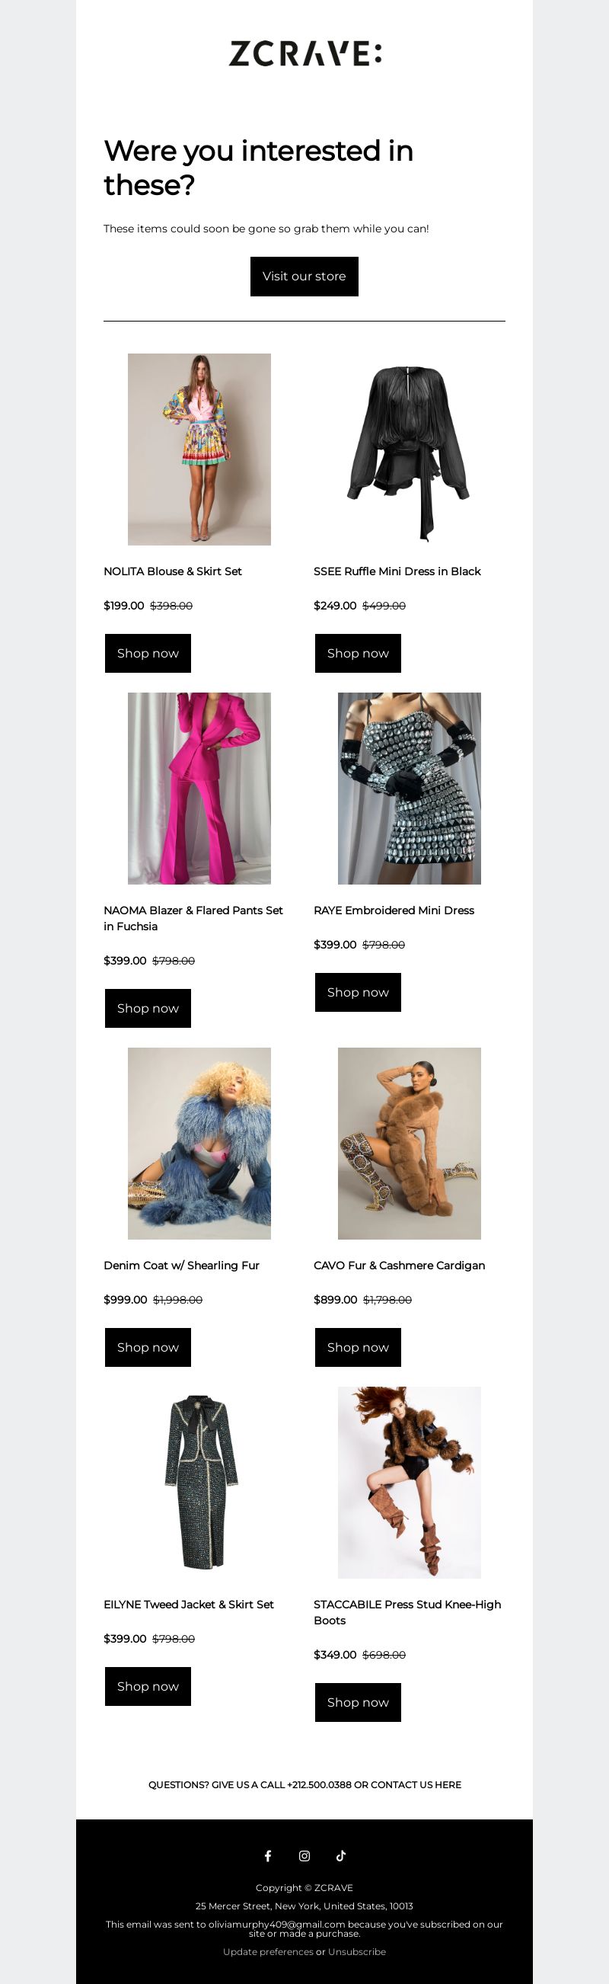This screenshot has height=1984, width=609.
Task: Open the Facebook icon in footer
Action: tap(268, 1855)
